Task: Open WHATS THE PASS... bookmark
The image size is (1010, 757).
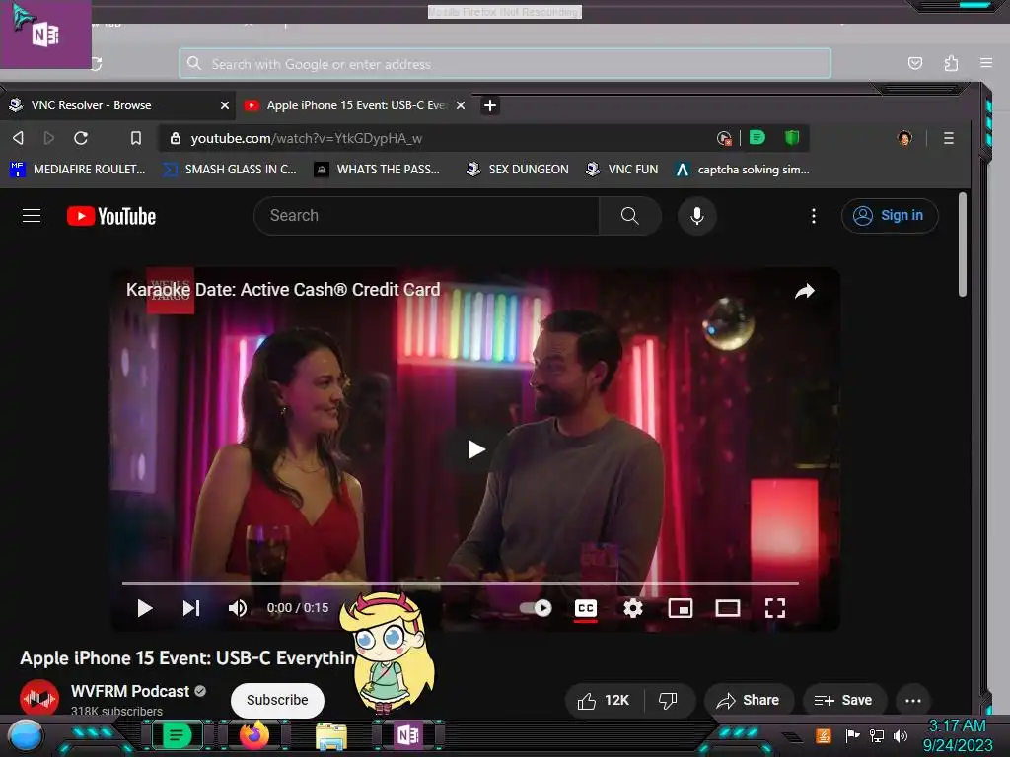Action: (378, 170)
